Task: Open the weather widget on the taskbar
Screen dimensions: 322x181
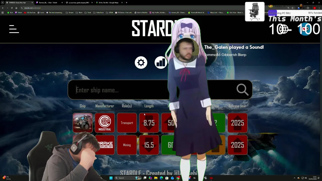Action: coord(6,178)
